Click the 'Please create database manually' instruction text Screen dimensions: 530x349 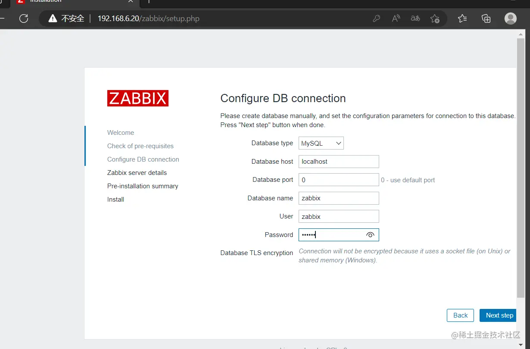pyautogui.click(x=368, y=120)
